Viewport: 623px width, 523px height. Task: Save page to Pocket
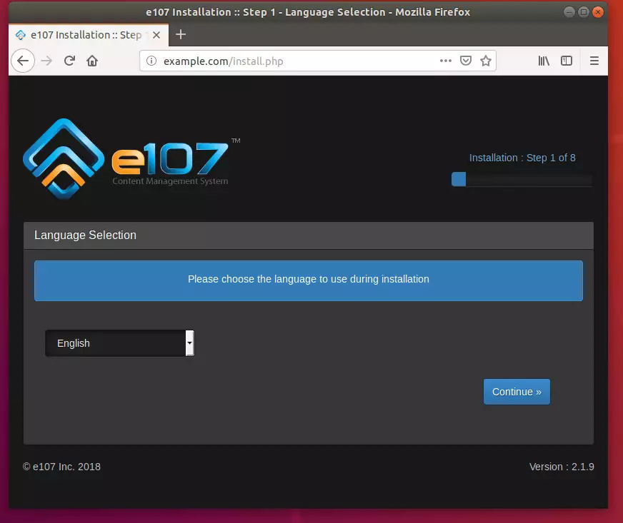click(x=466, y=61)
